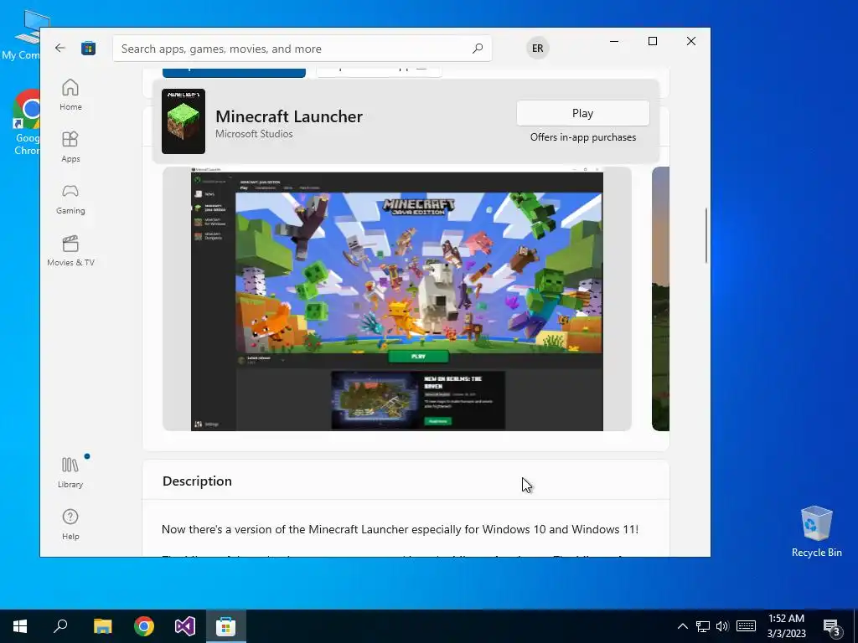Open network status tray icon
Screen dimensions: 858x643
coord(703,626)
